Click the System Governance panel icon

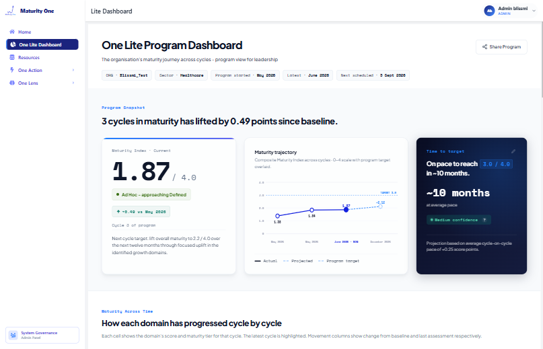(13, 335)
